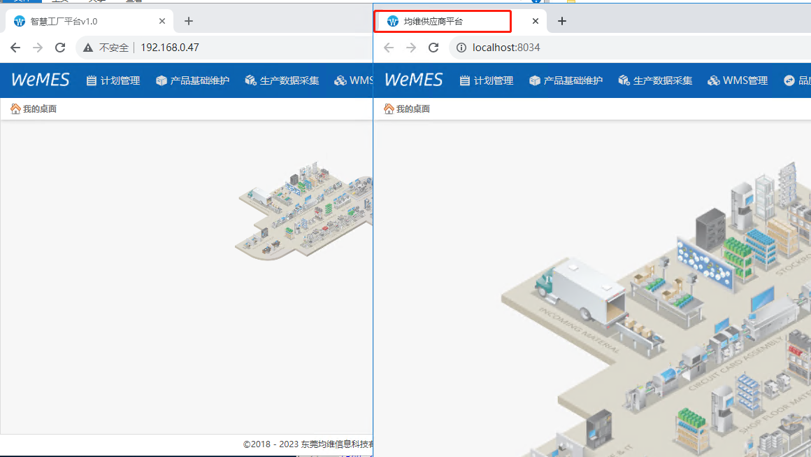This screenshot has height=457, width=811.
Task: Click the 不安全 warning icon in address bar
Action: (x=88, y=48)
